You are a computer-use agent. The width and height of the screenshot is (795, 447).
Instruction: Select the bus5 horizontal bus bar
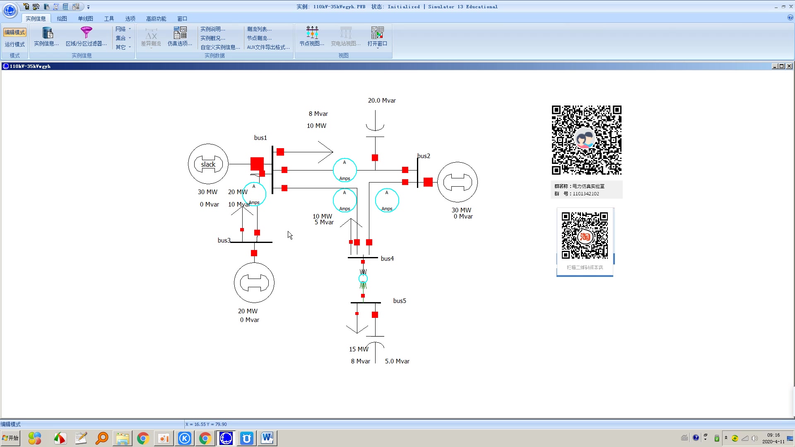click(366, 303)
